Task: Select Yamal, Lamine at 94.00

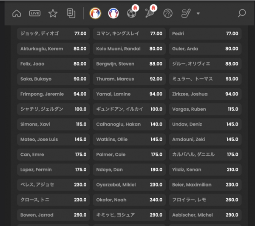Action: tap(129, 94)
